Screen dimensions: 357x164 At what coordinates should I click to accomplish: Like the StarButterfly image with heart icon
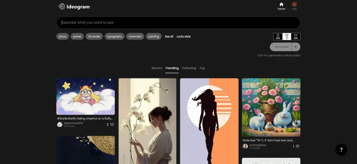[x=112, y=124]
